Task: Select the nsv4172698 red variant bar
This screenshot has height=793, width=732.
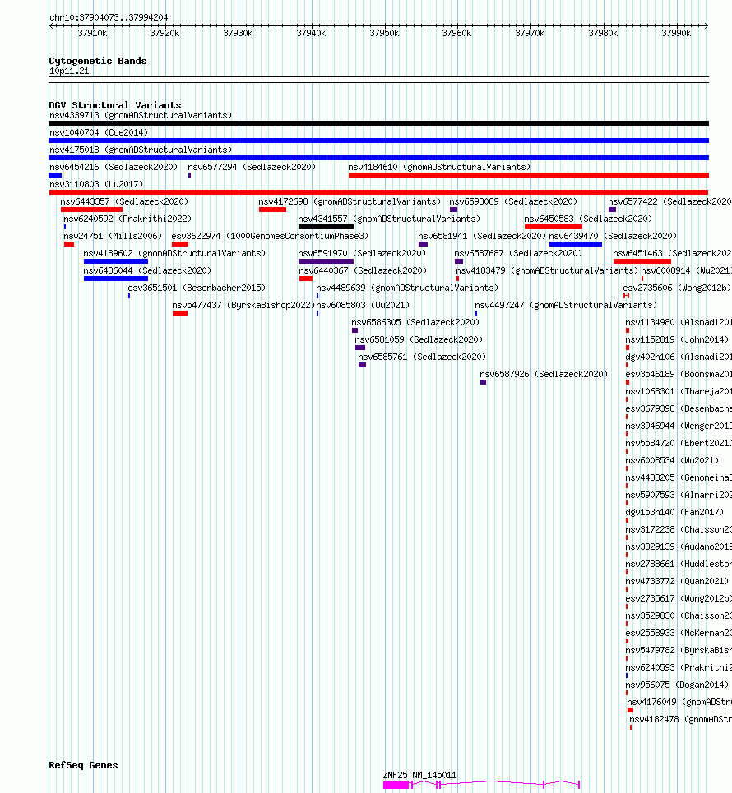Action: 272,210
